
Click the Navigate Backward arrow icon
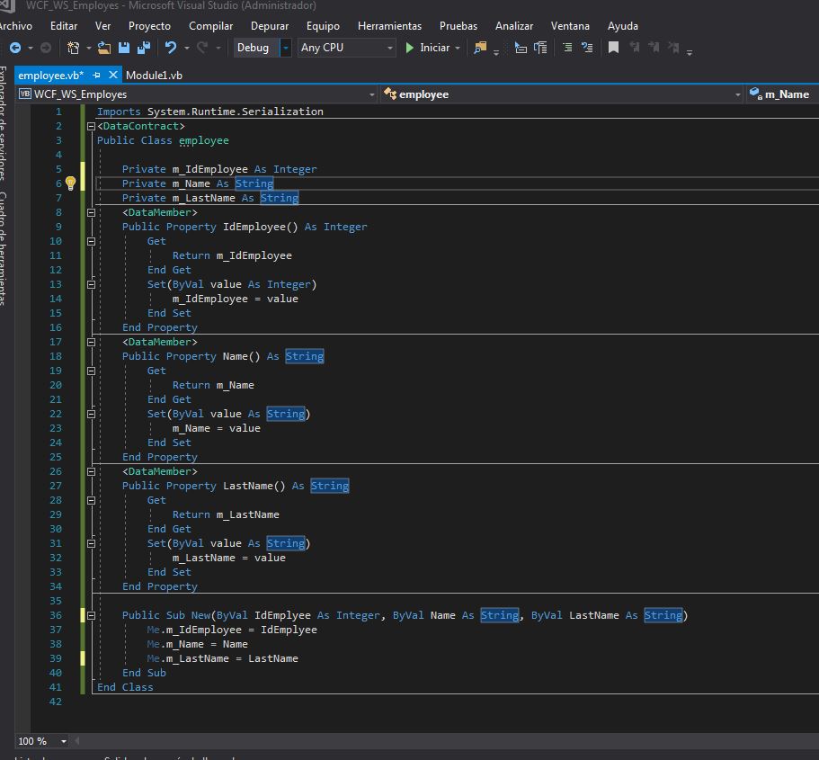tap(15, 48)
